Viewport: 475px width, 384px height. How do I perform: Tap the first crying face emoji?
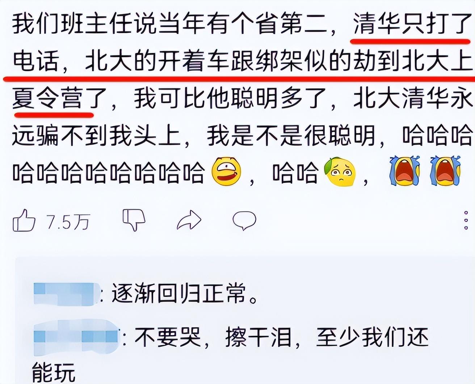tap(405, 171)
